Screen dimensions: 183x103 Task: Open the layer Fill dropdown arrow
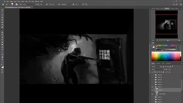(172, 72)
